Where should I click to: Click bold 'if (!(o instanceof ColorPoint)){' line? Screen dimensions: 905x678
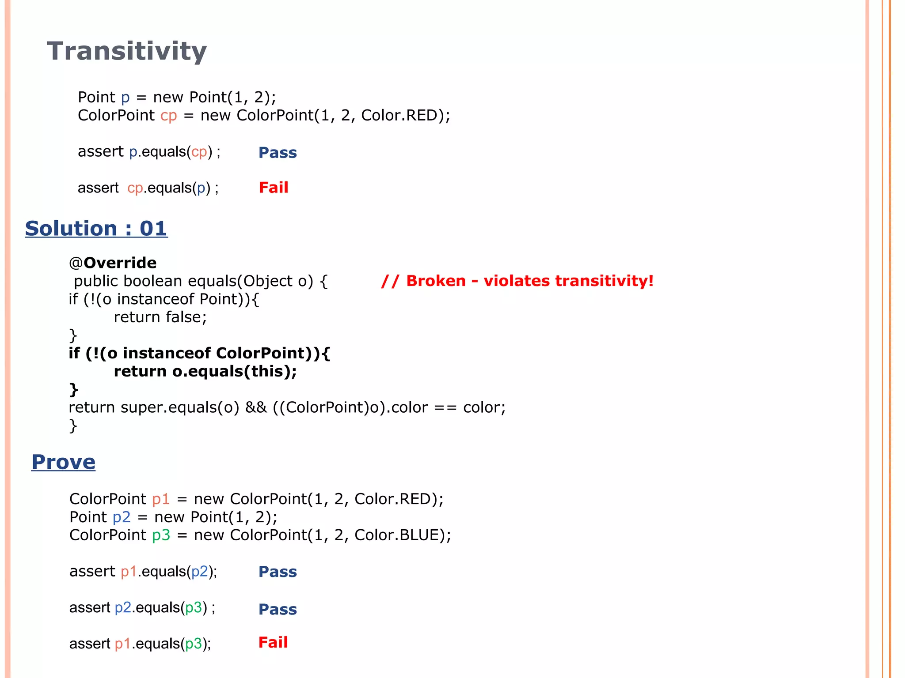coord(199,354)
